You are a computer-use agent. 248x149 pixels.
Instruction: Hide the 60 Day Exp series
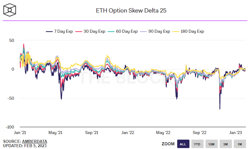[122, 32]
